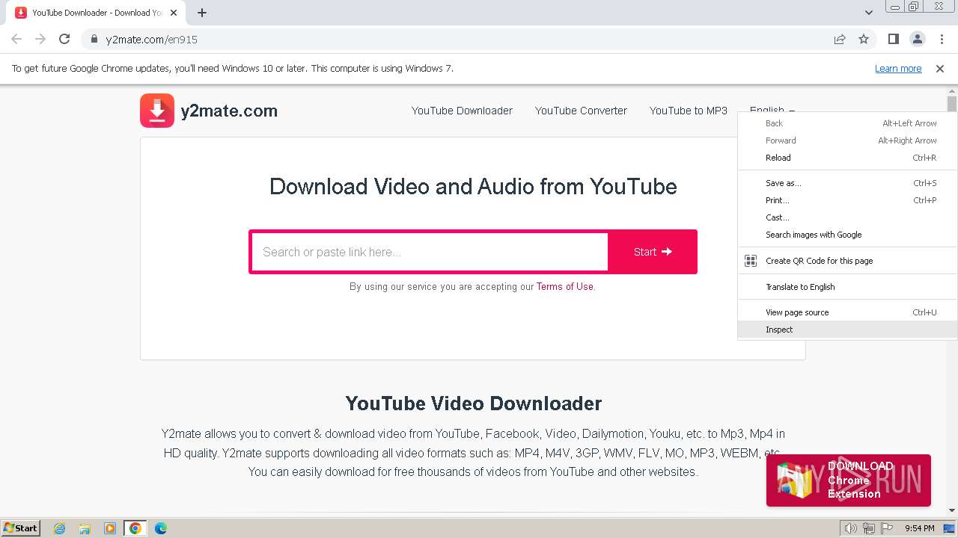
Task: Click the pink Start button
Action: pos(653,252)
